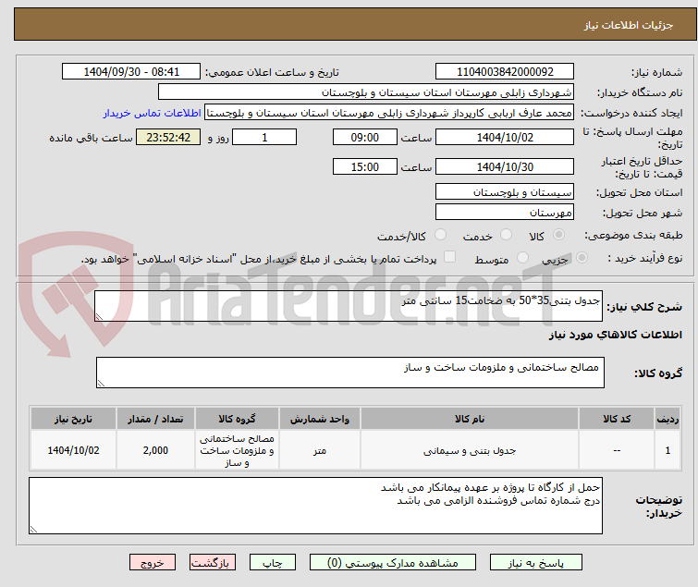Click the اطلاعات کالاهای مورد نیاز heading
Screen dimensions: 698x587
[x=615, y=335]
